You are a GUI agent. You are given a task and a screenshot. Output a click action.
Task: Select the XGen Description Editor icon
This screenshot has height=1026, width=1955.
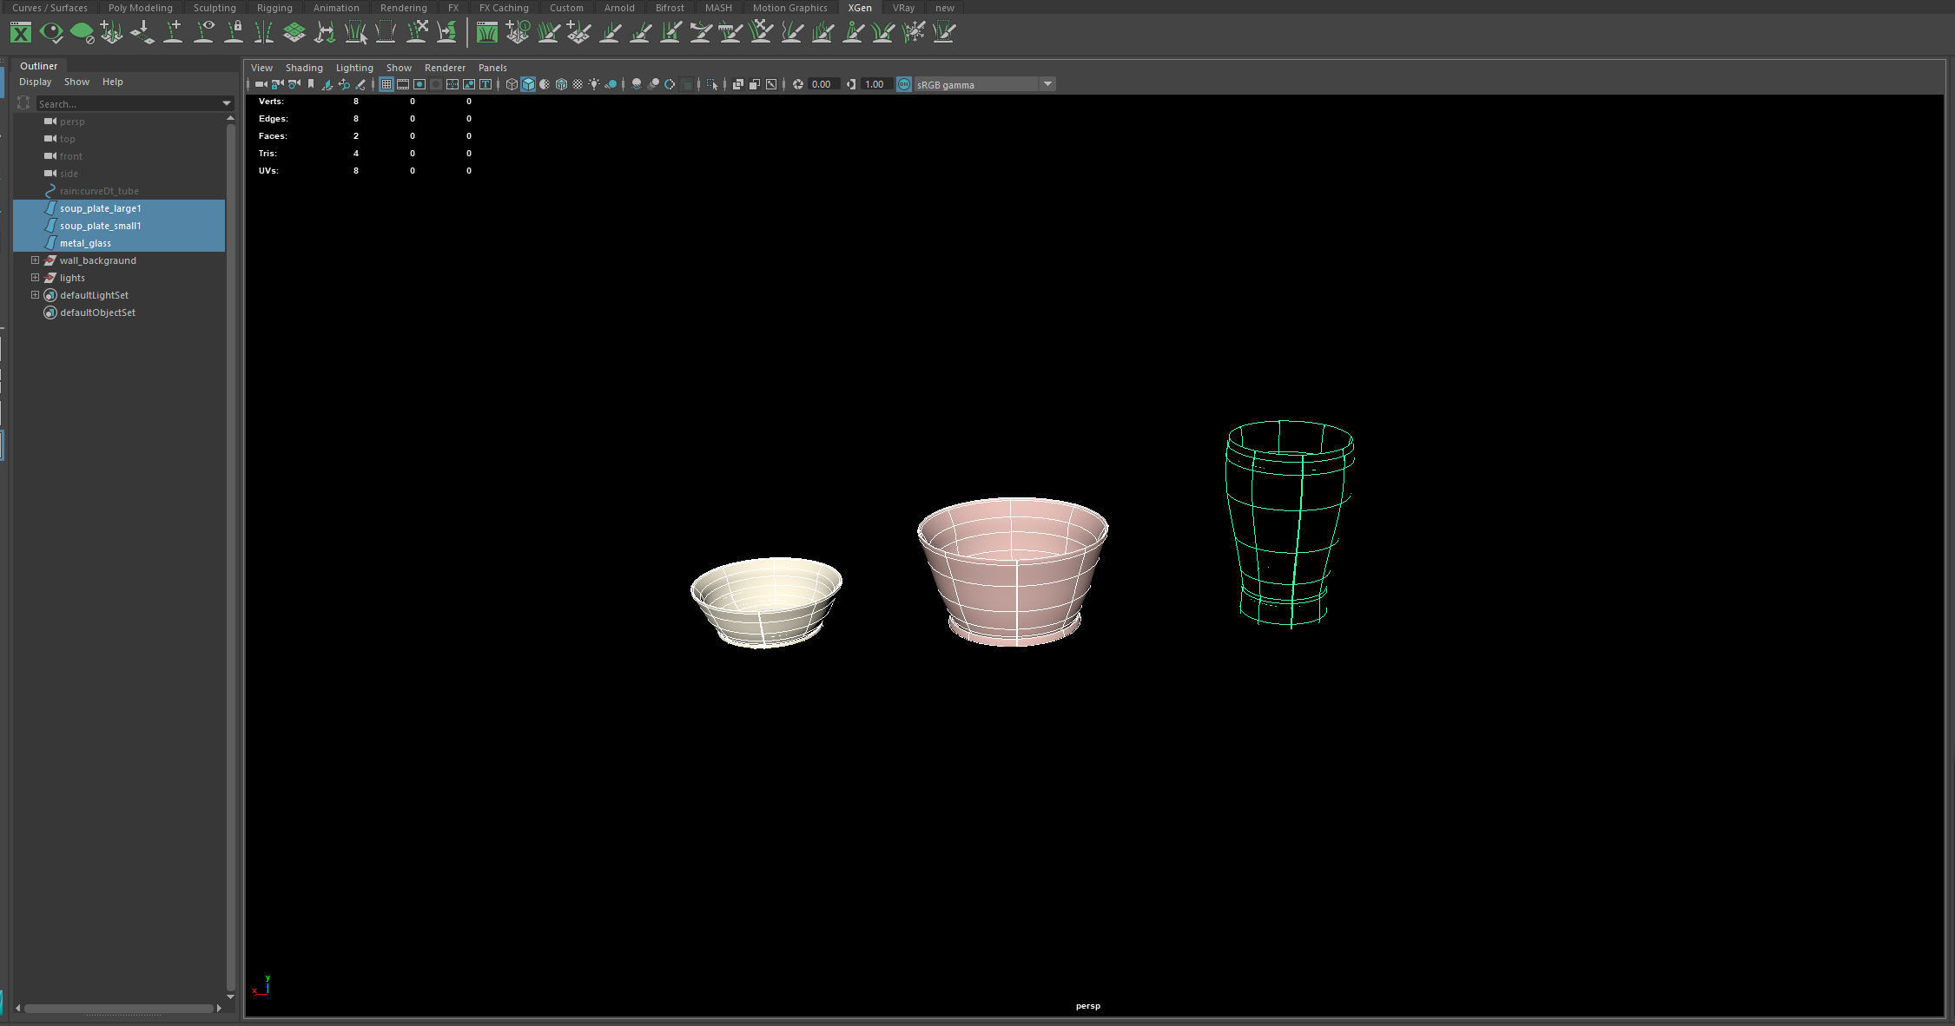click(x=19, y=32)
